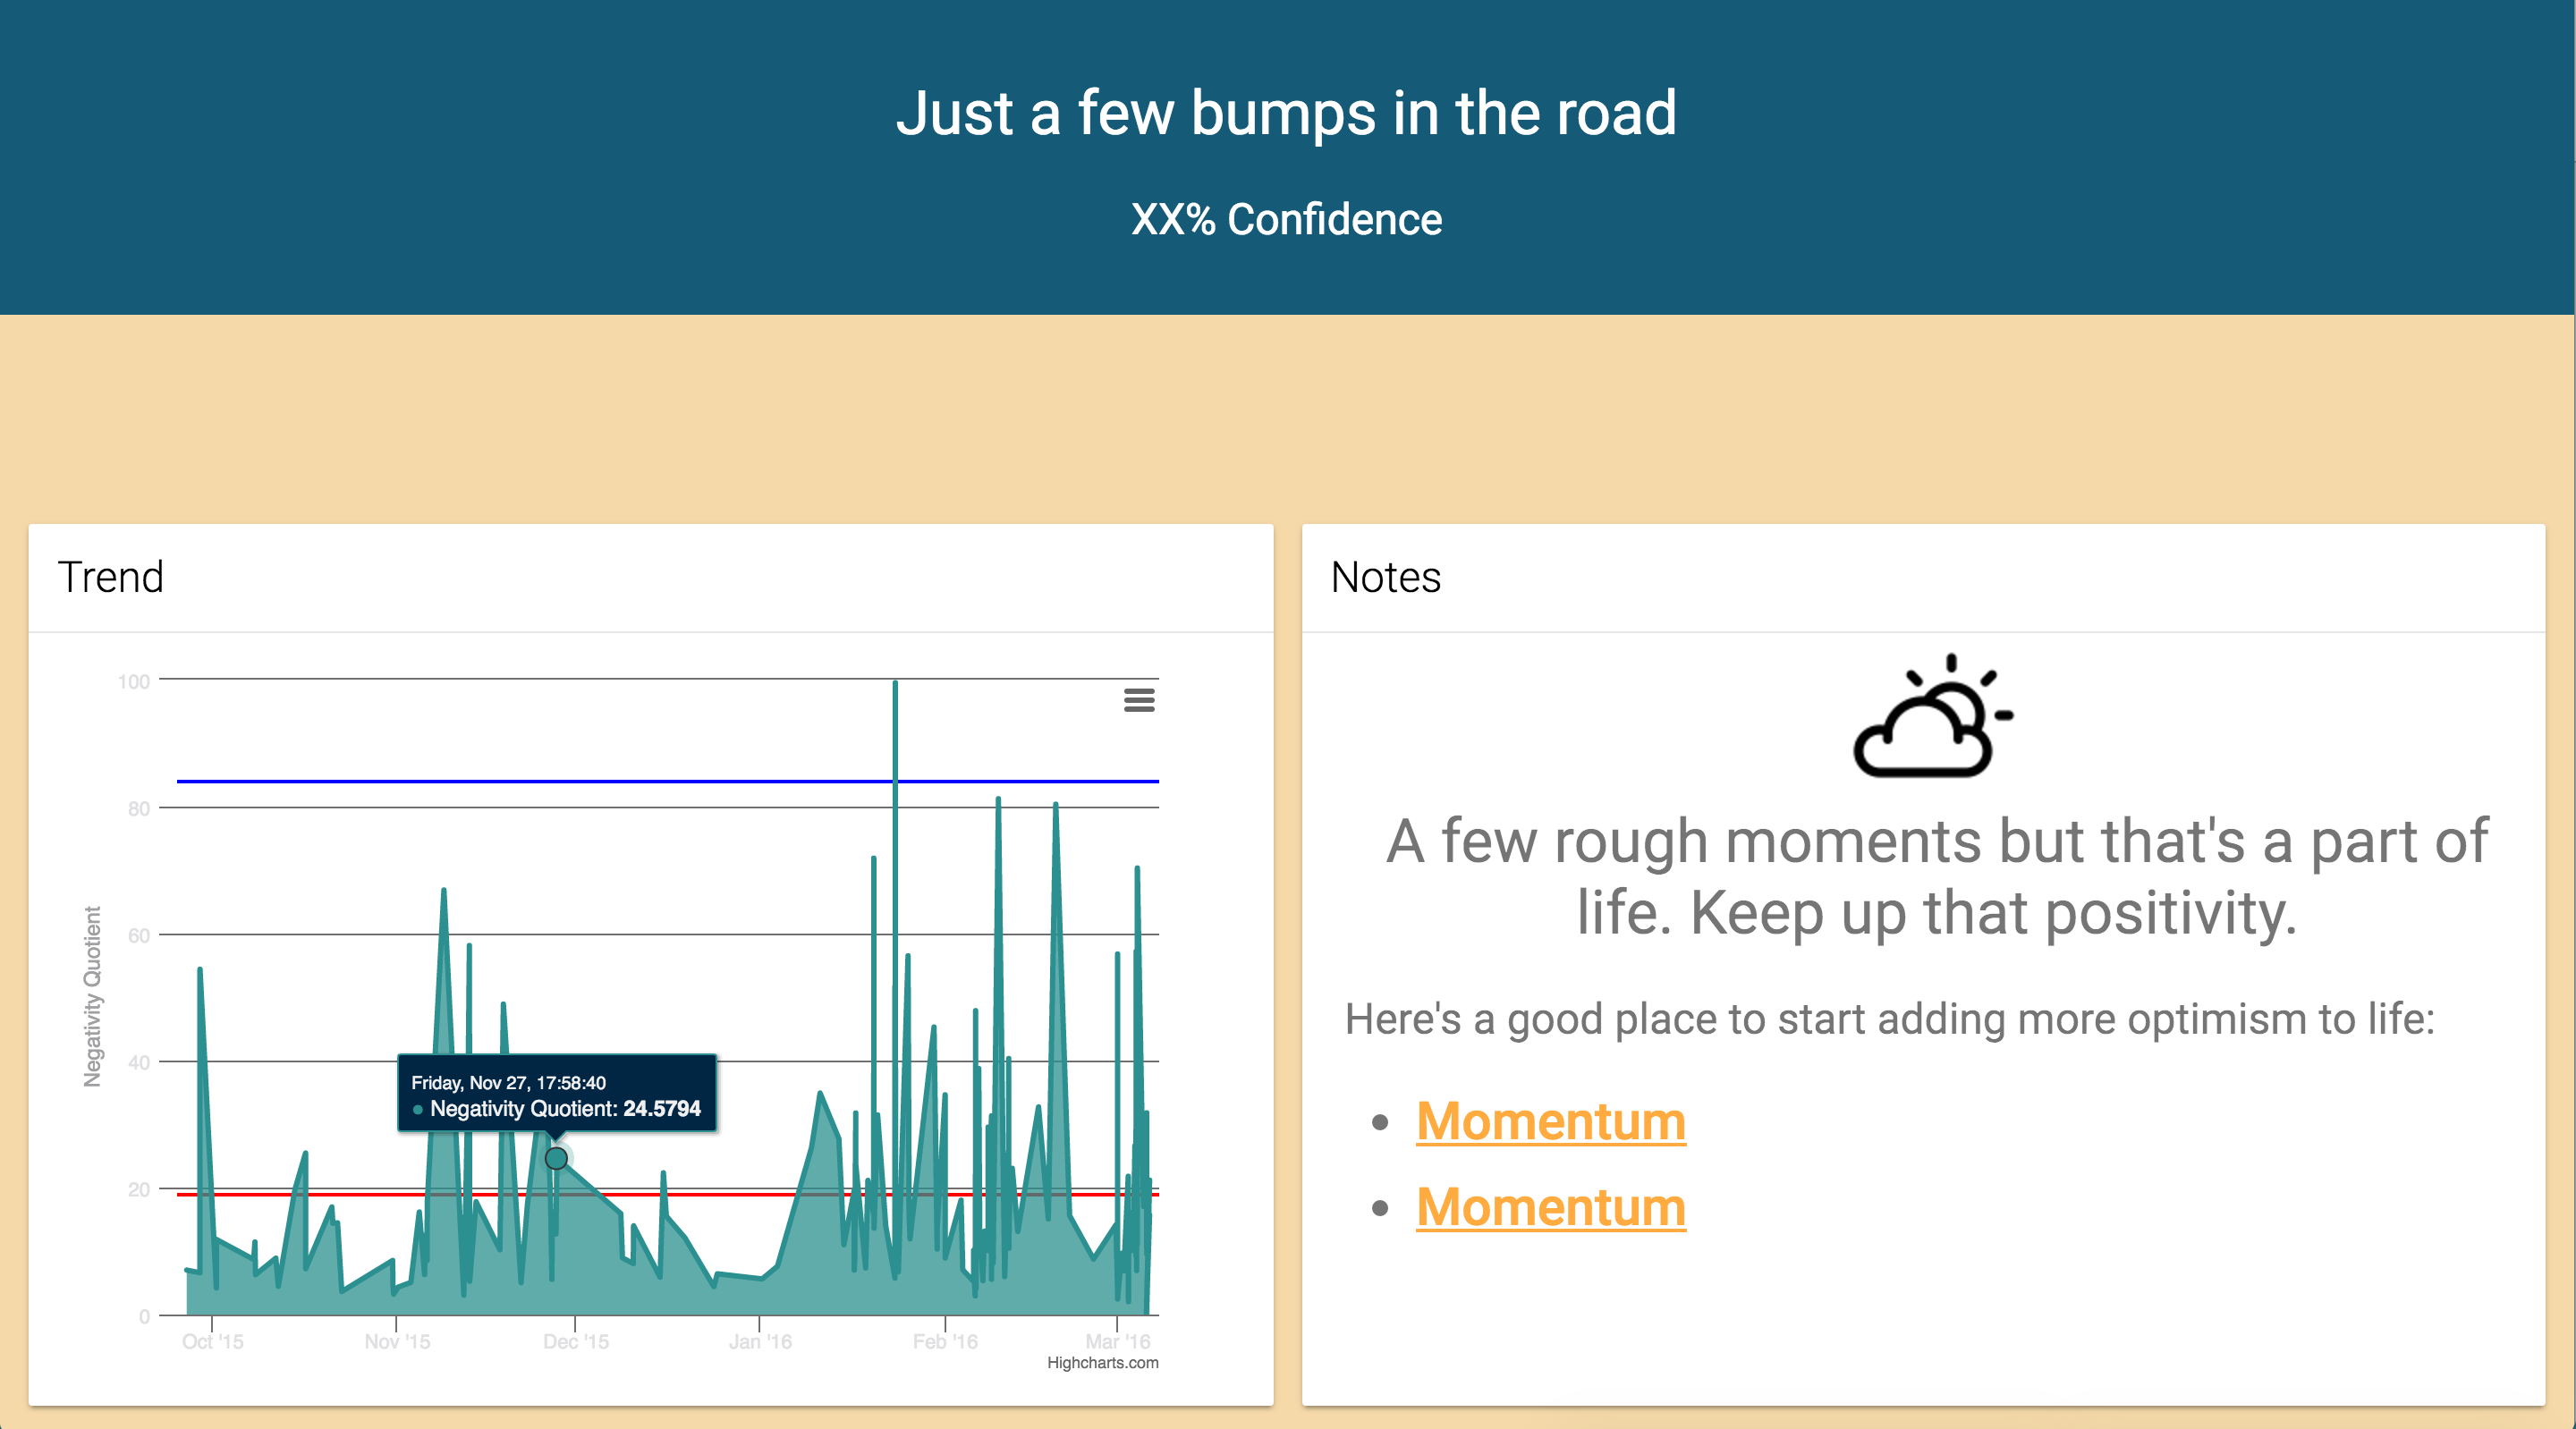The image size is (2576, 1429).
Task: Click the Dec '15 axis label
Action: (x=575, y=1342)
